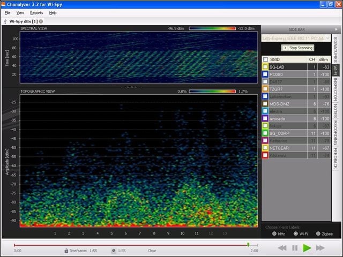Image resolution: width=343 pixels, height=257 pixels.
Task: Click the fast-forward double-arrow icon
Action: point(320,248)
